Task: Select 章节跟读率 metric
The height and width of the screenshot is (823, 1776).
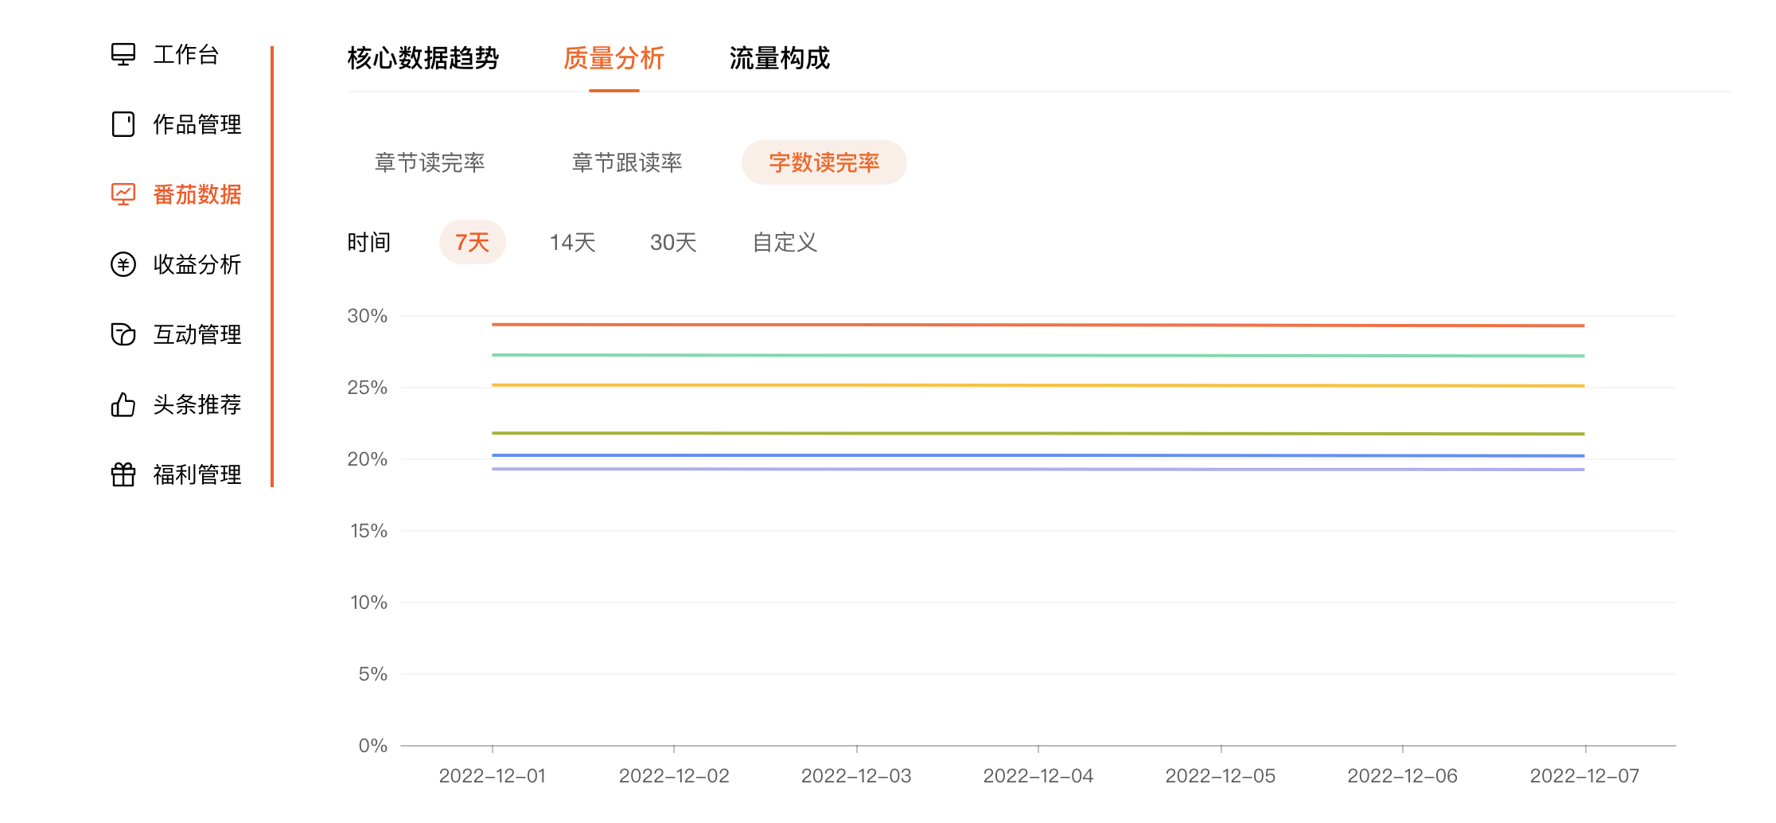Action: [x=627, y=162]
